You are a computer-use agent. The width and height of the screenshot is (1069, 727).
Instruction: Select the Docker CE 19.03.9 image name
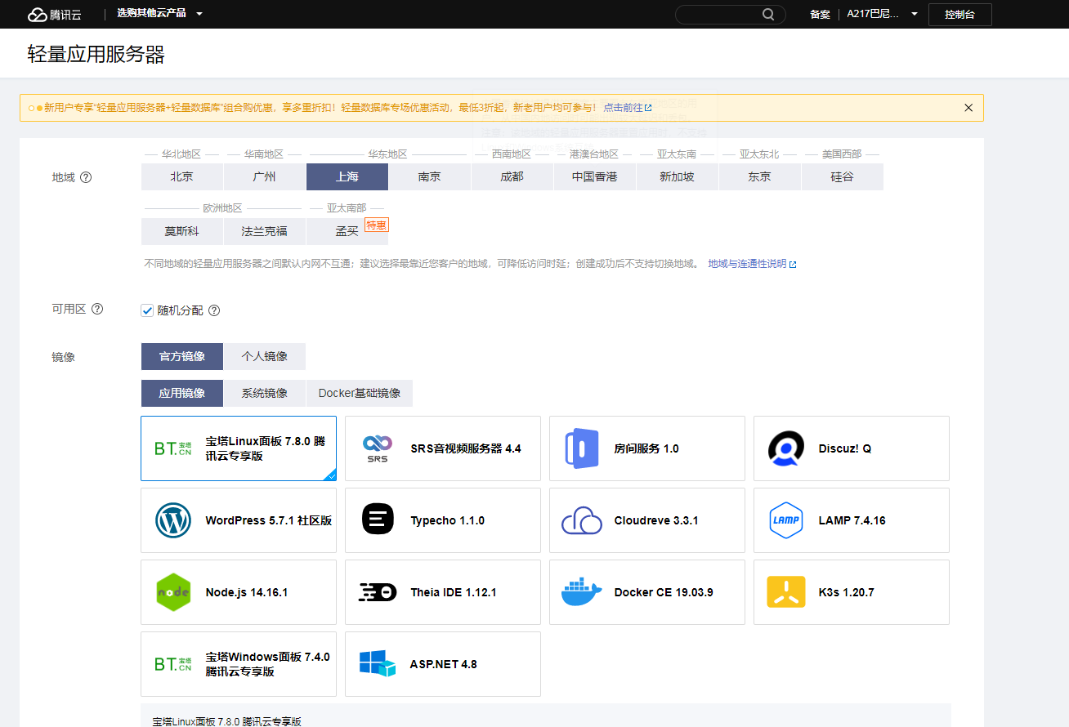pyautogui.click(x=664, y=592)
